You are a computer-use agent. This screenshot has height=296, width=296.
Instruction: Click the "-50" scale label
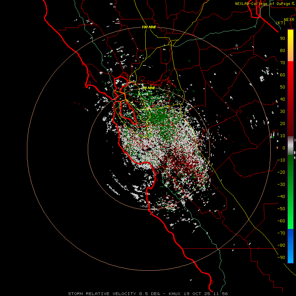click(x=281, y=209)
